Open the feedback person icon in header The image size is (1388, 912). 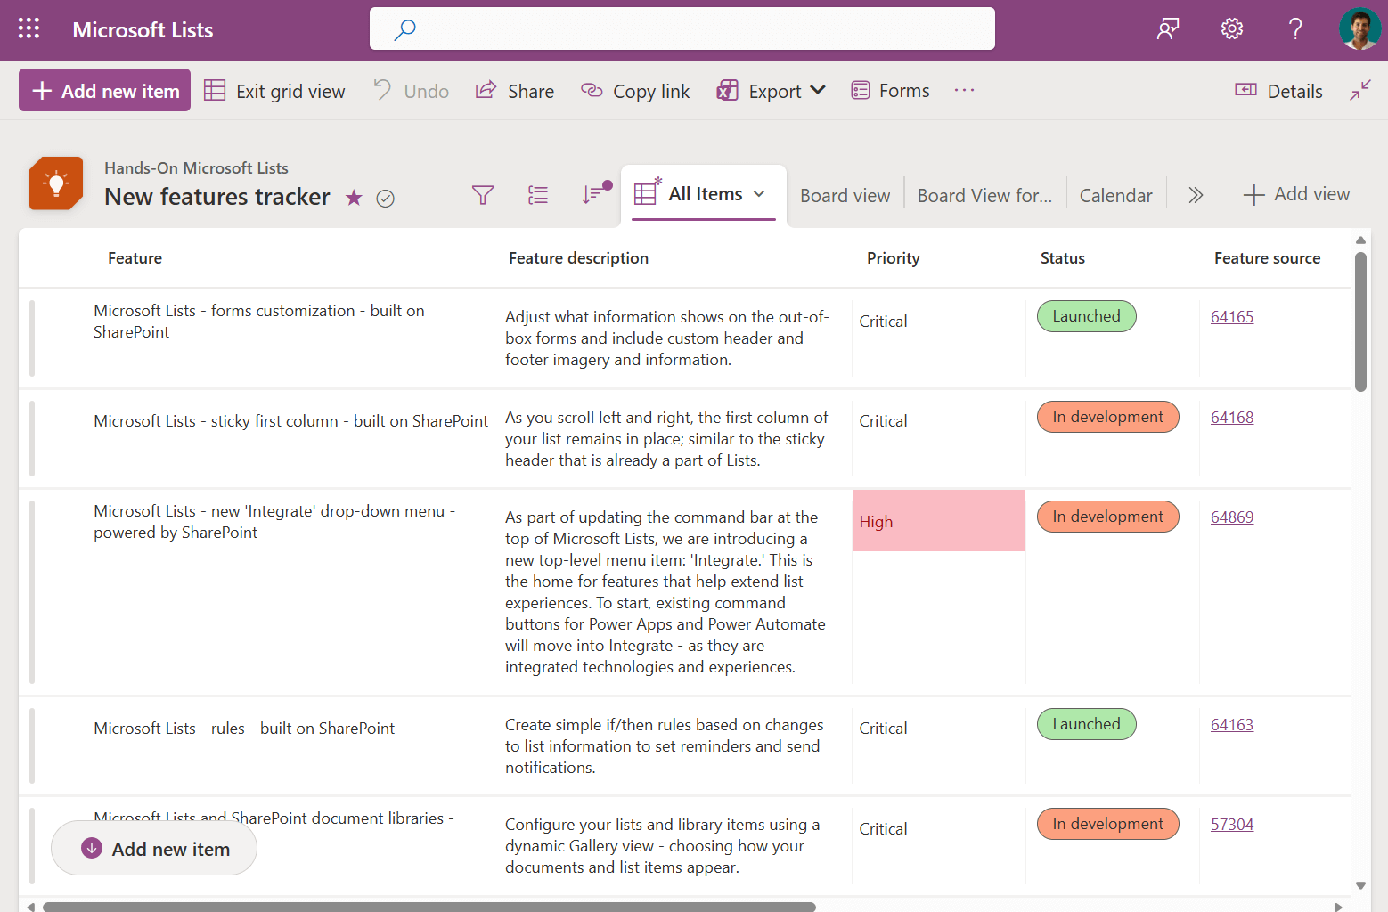coord(1167,29)
